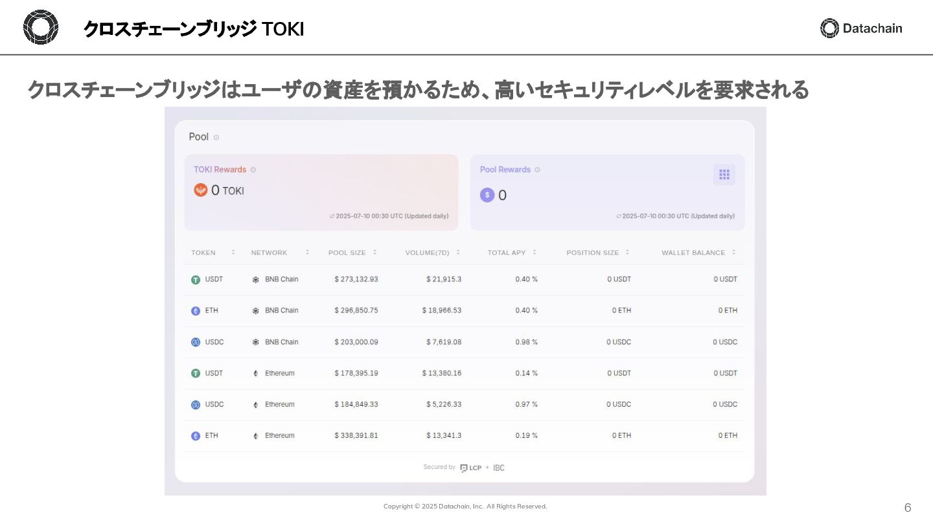This screenshot has width=933, height=524.
Task: Click the purple dollar coin icon
Action: pyautogui.click(x=487, y=195)
